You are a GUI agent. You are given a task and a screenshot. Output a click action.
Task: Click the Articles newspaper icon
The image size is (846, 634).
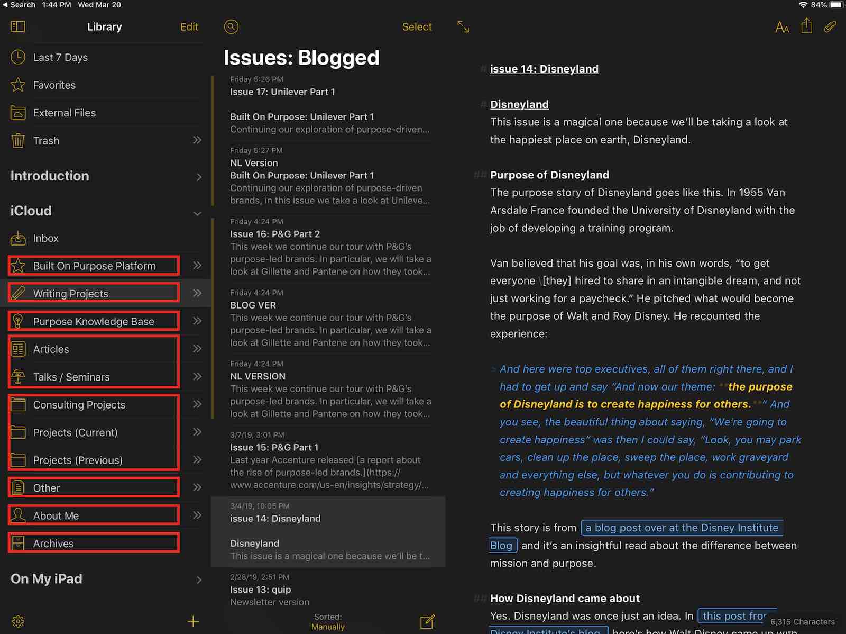point(18,349)
